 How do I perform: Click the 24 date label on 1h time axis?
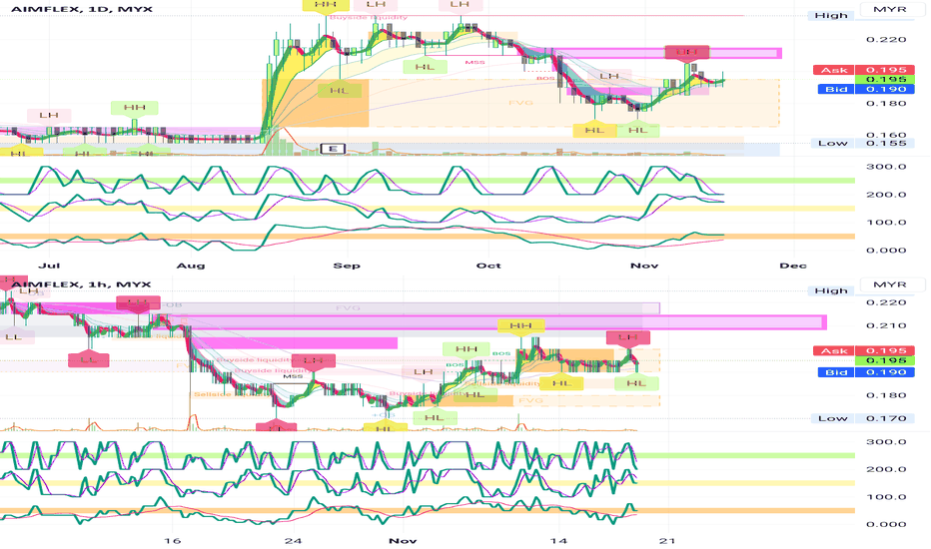tap(293, 541)
